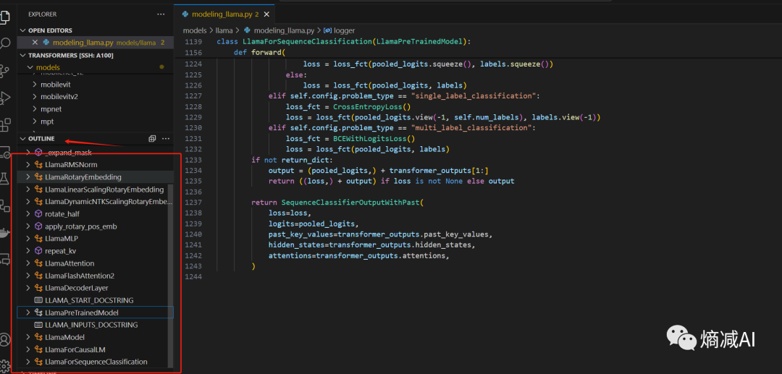Click constant icon beside LLAMA_INPUTS_DOCSTRING
Image resolution: width=782 pixels, height=374 pixels.
(38, 325)
